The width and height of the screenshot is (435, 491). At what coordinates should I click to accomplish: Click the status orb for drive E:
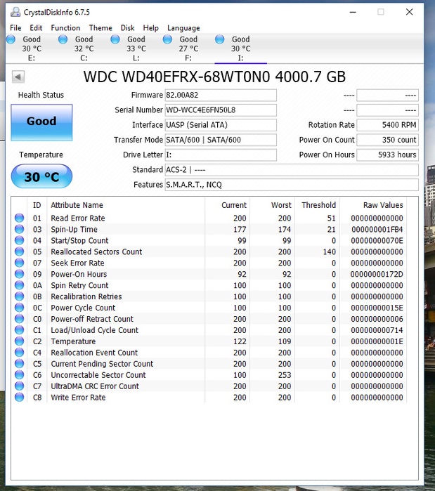(11, 39)
